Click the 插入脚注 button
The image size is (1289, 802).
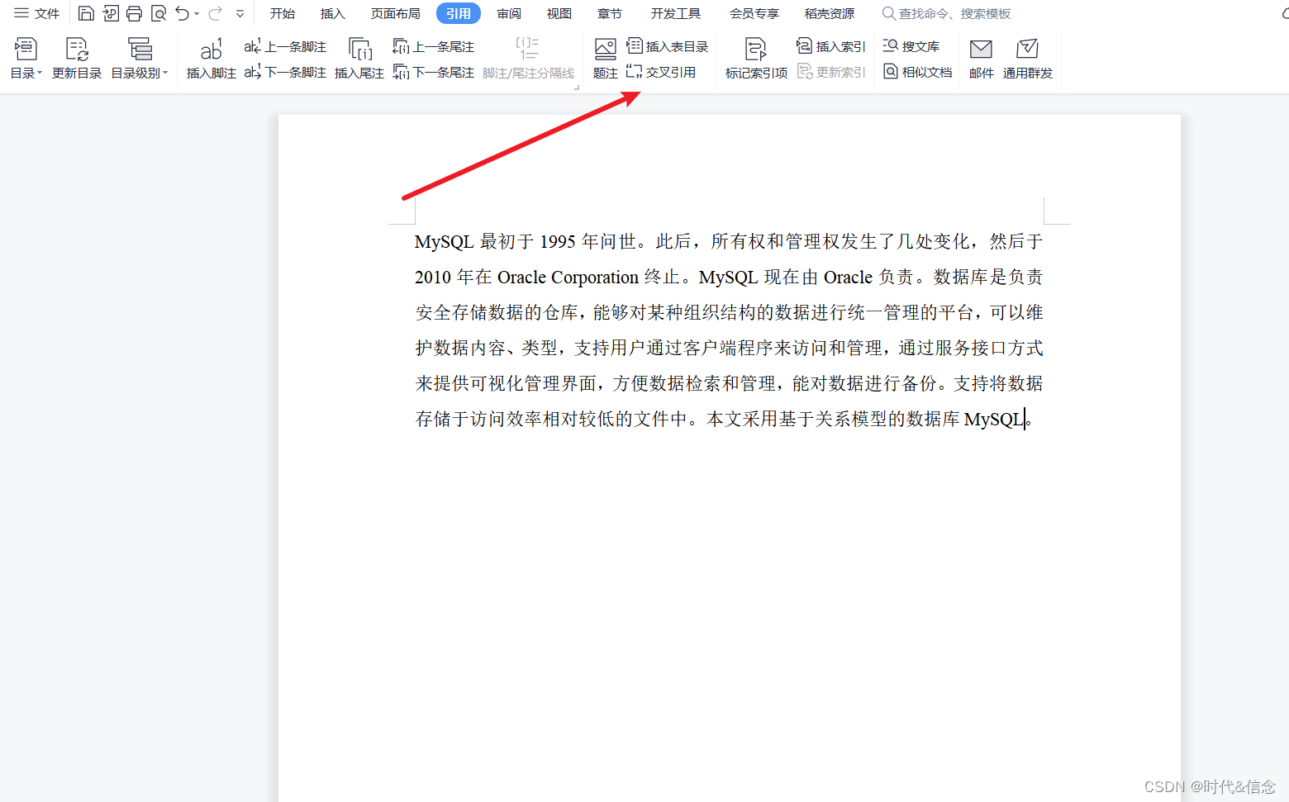point(212,59)
